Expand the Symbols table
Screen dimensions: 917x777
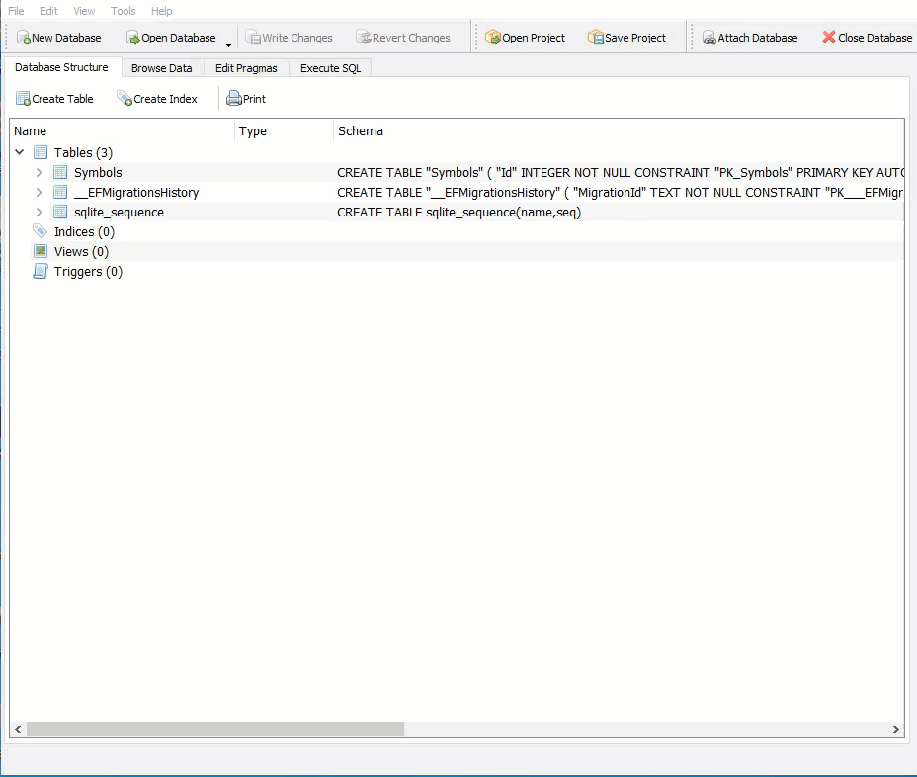(x=38, y=172)
